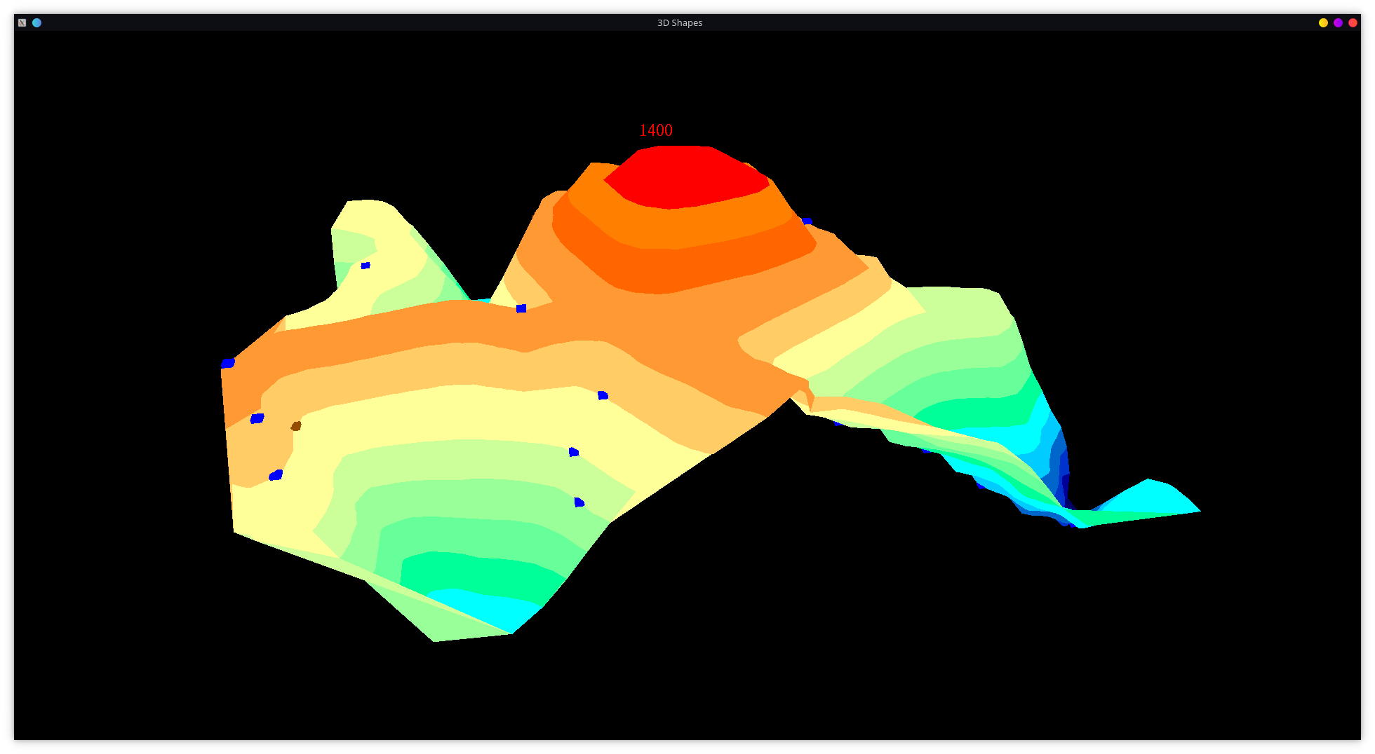
Task: Click the lowest blue marker on the central slope
Action: pyautogui.click(x=579, y=502)
